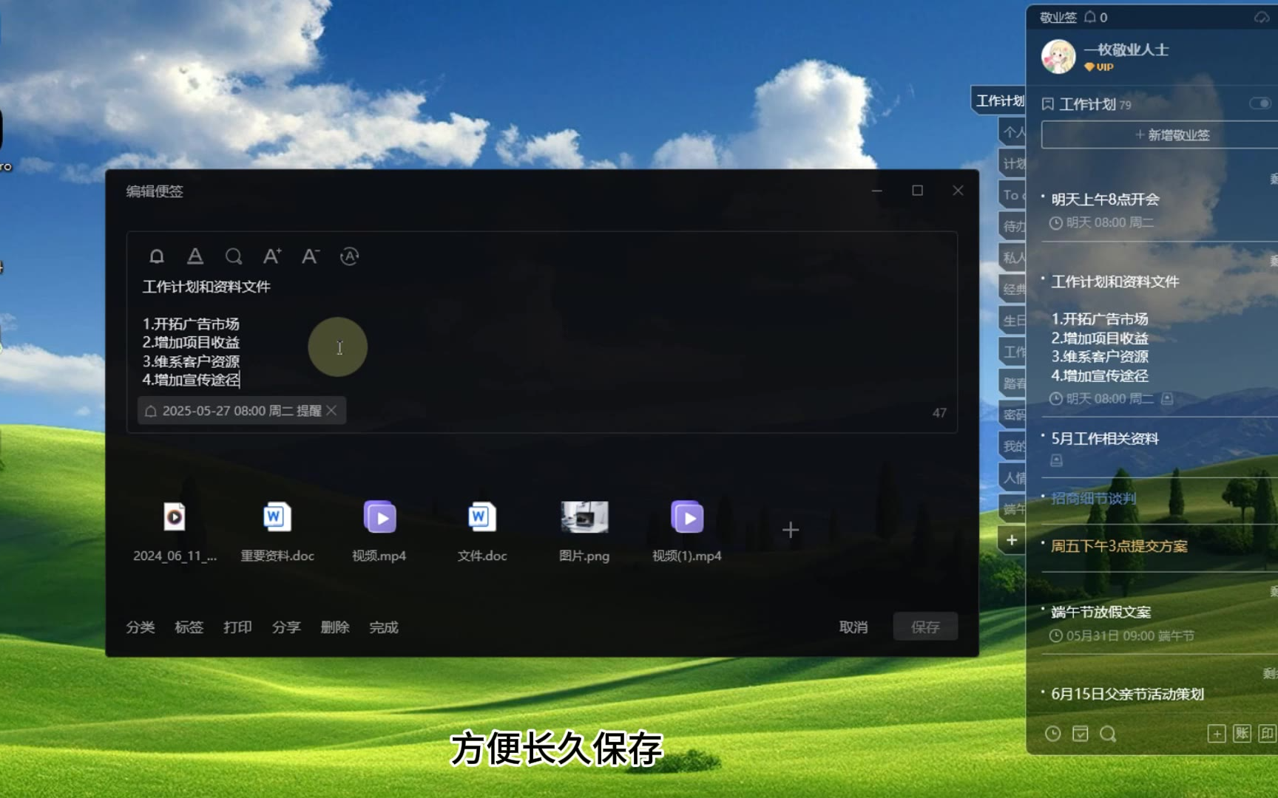The height and width of the screenshot is (798, 1278).
Task: Open the font color (underlined A) tool
Action: 195,256
